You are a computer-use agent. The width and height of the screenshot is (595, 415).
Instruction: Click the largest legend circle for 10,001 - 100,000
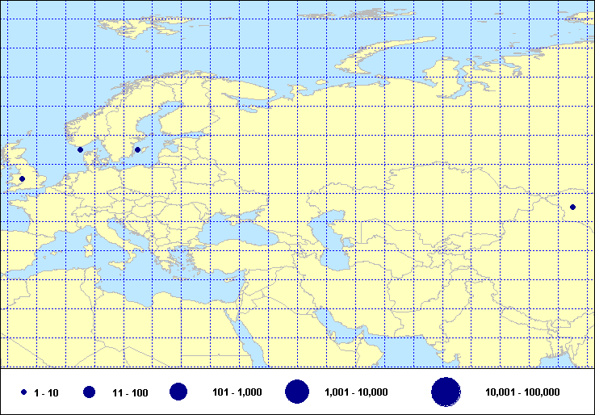tap(446, 392)
